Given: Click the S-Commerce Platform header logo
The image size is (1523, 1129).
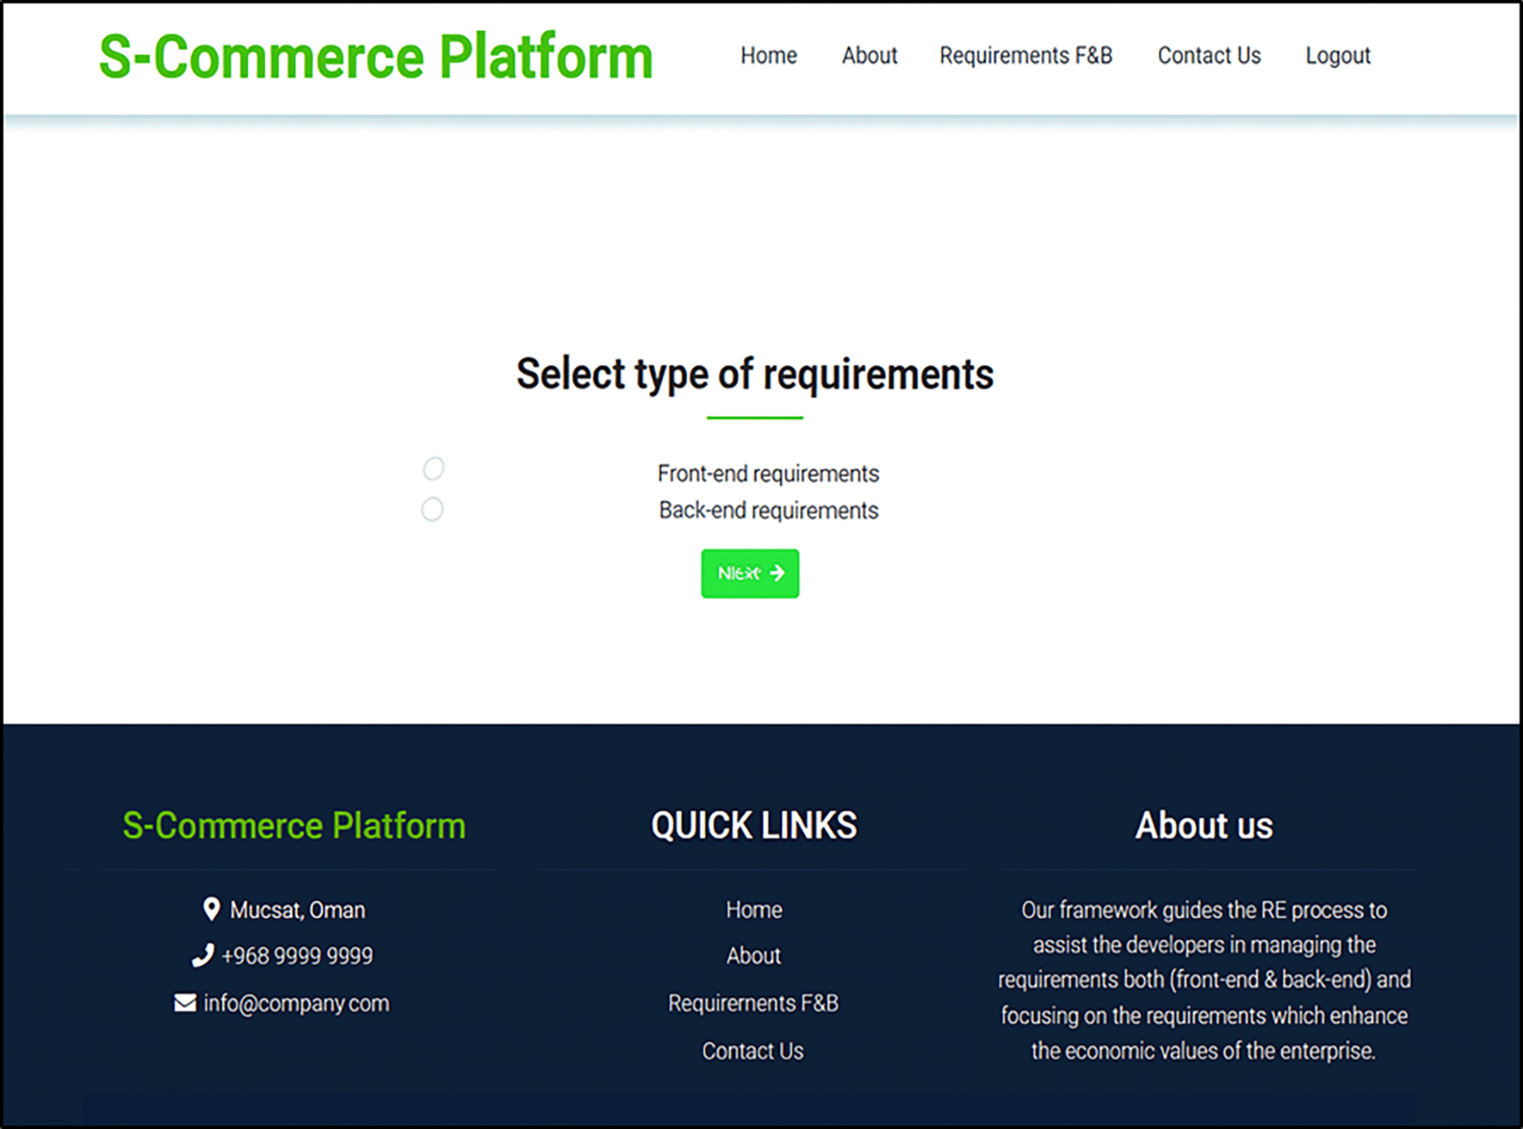Looking at the screenshot, I should 376,57.
